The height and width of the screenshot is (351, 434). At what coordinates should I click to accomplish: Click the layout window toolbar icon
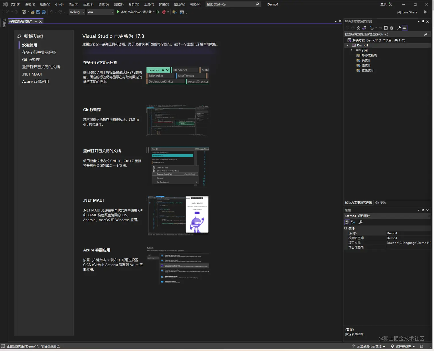tap(182, 12)
